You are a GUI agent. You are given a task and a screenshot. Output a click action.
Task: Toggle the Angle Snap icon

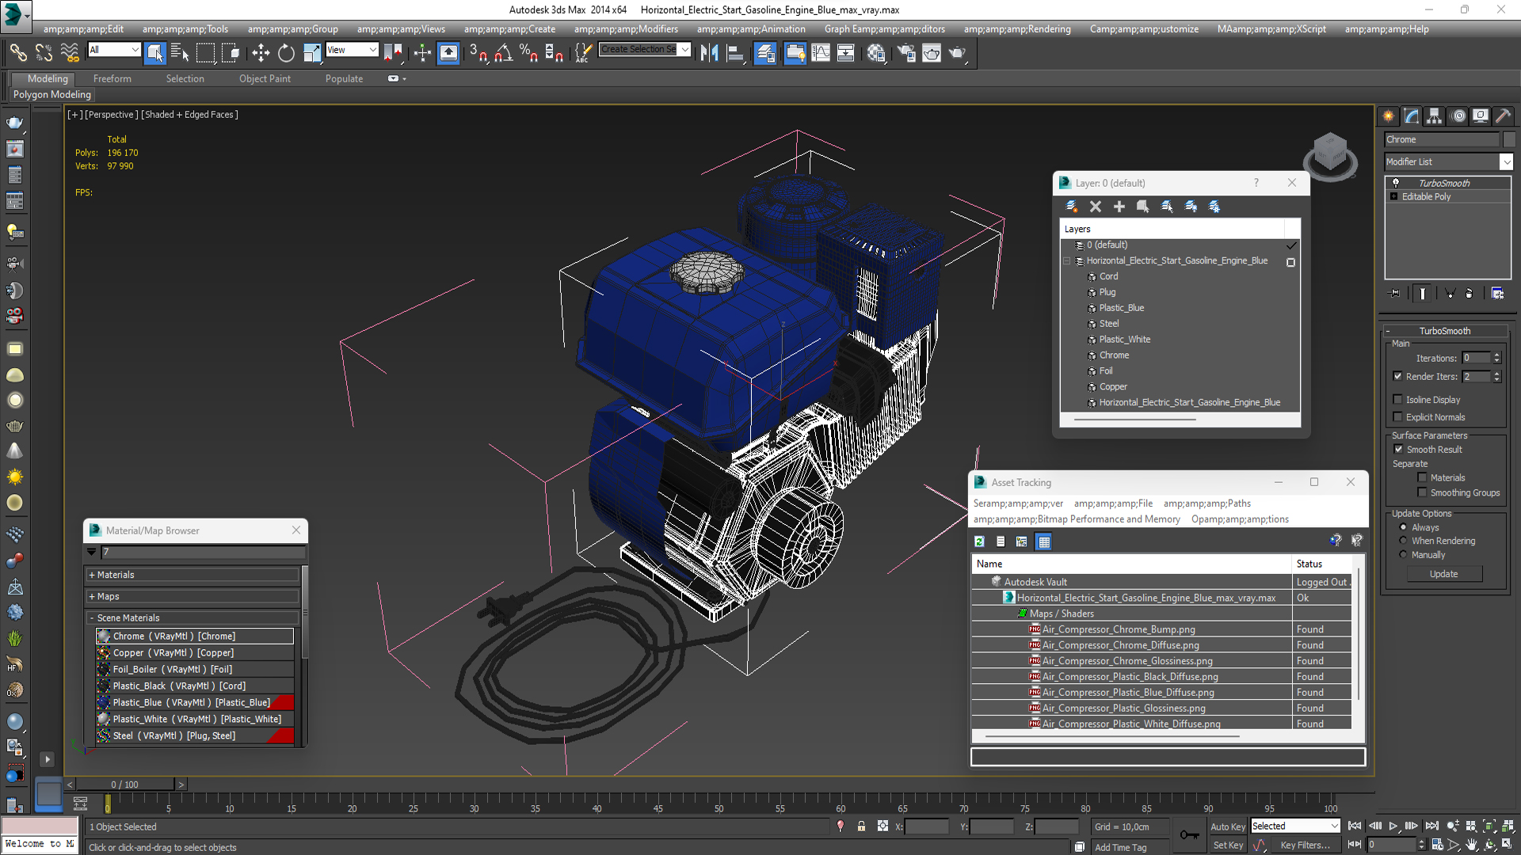504,53
